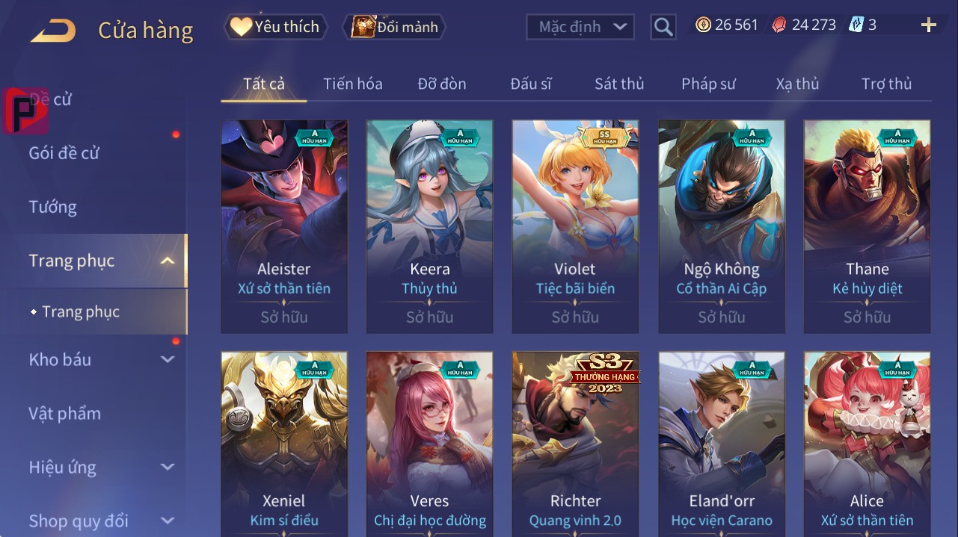Image resolution: width=958 pixels, height=537 pixels.
Task: Click the red ruby currency icon
Action: coord(779,25)
